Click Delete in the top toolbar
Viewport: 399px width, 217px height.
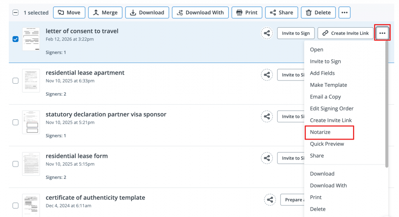click(318, 12)
